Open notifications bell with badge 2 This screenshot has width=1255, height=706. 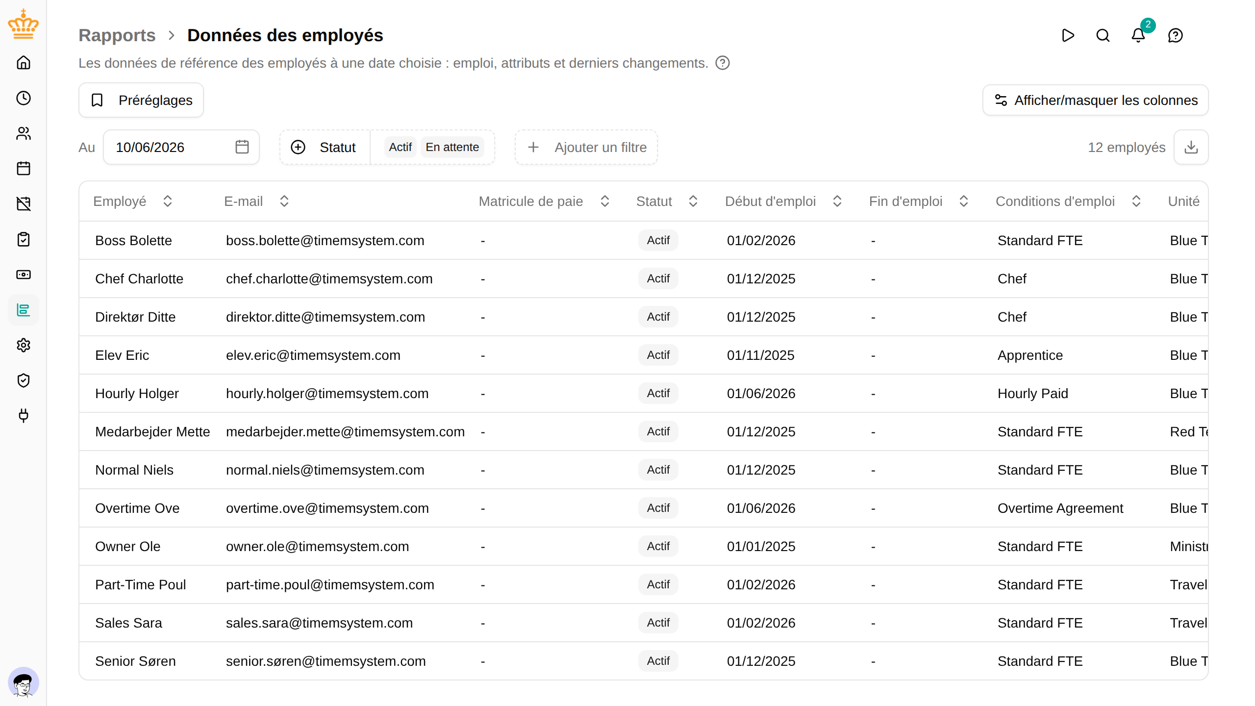[1138, 35]
